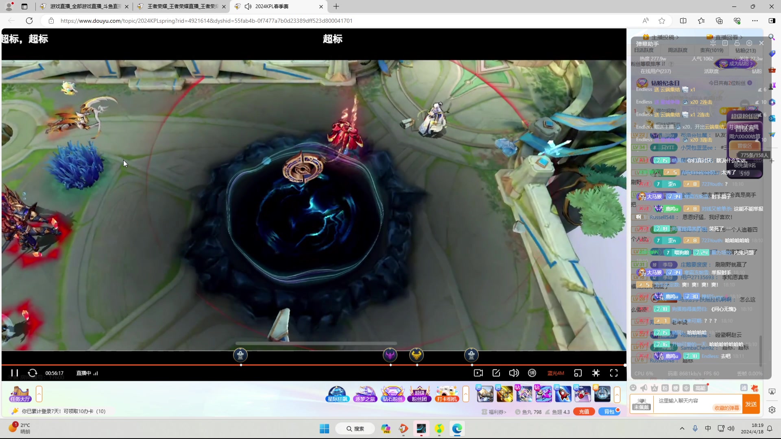The width and height of the screenshot is (781, 439).
Task: Open the megaphone broadcast icon in chat toolbar
Action: [644, 388]
